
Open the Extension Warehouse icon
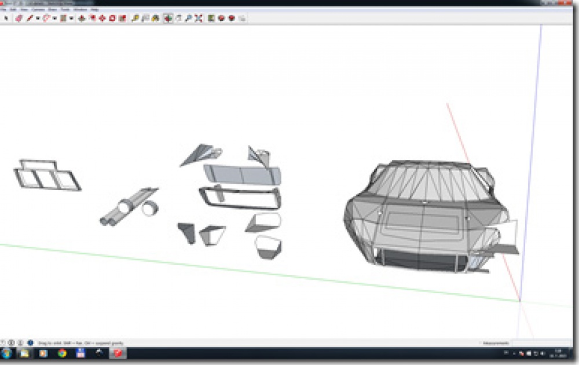tap(232, 18)
